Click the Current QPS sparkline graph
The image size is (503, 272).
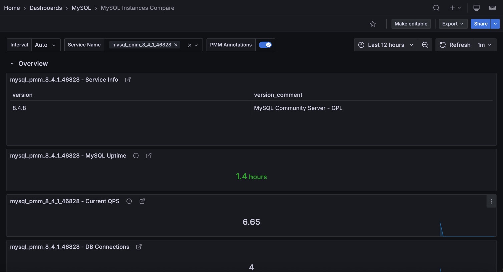coord(467,230)
